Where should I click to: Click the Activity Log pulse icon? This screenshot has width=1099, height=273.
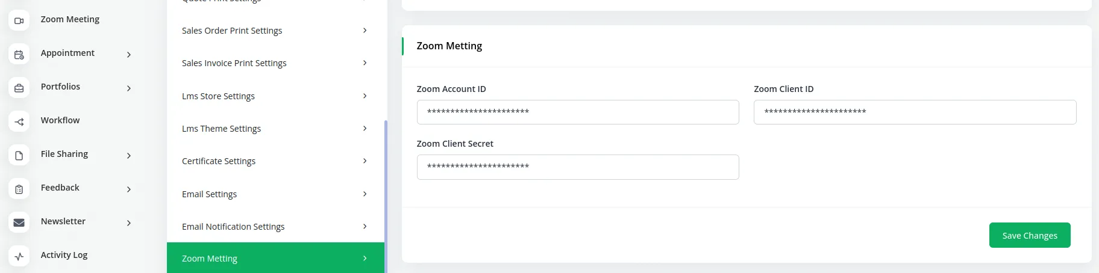click(19, 257)
